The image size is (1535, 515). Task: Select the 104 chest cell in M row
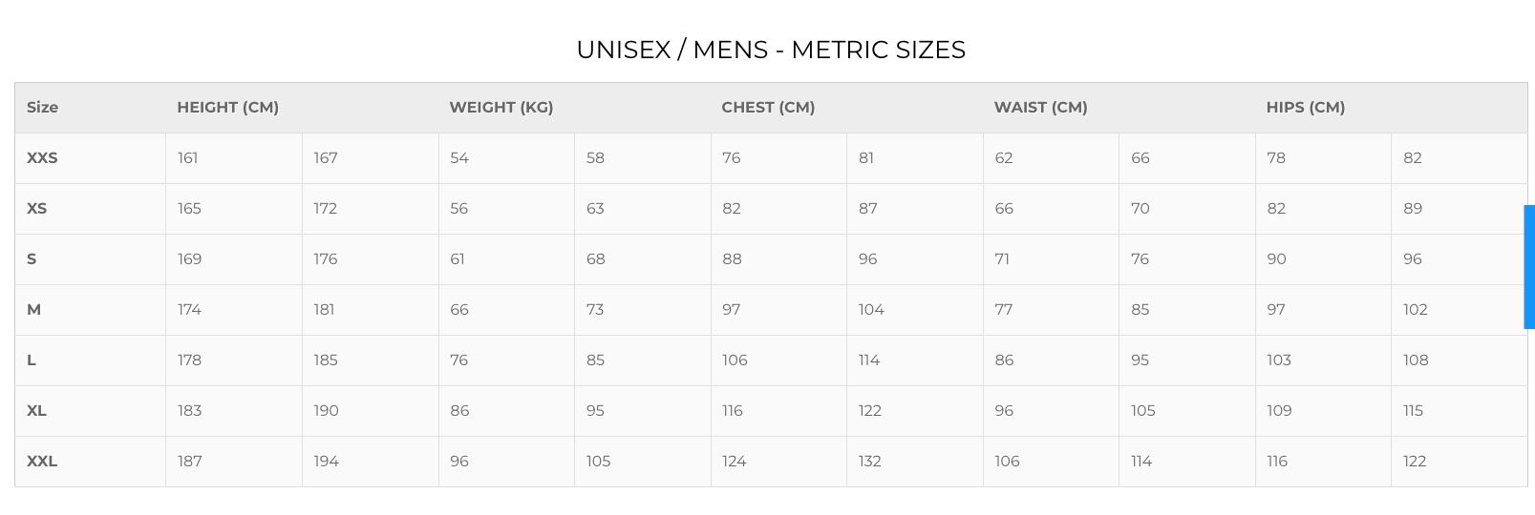(x=871, y=309)
